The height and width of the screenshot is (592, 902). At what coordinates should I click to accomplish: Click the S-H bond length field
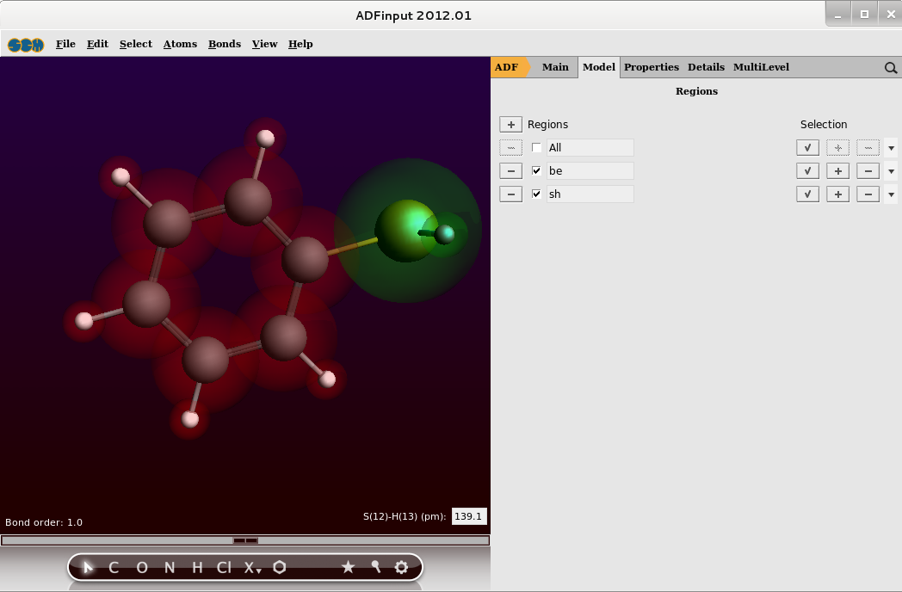tap(469, 517)
